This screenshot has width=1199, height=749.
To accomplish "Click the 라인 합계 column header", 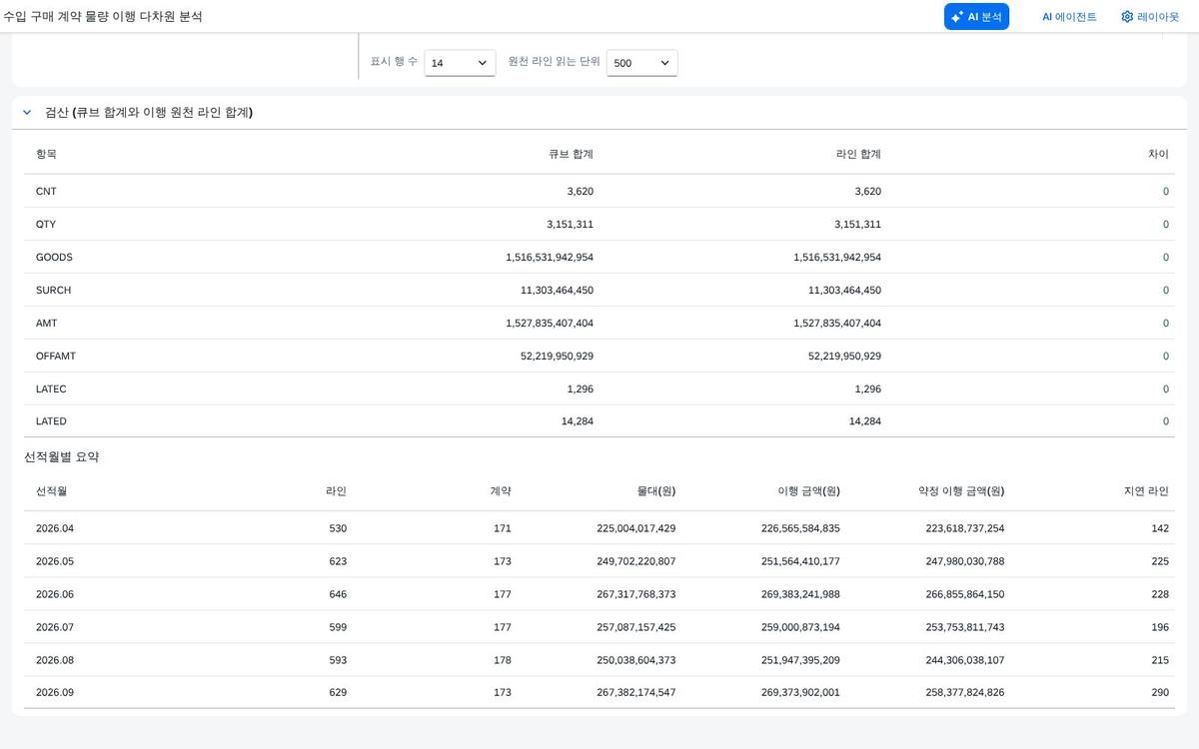I will [x=858, y=154].
